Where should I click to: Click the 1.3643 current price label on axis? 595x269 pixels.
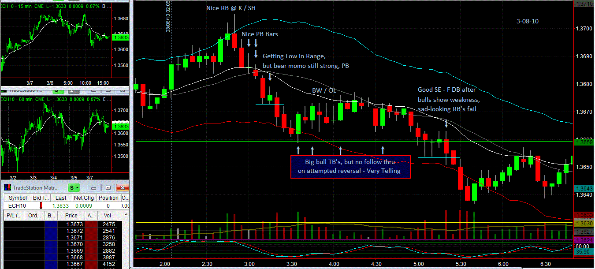coord(583,188)
